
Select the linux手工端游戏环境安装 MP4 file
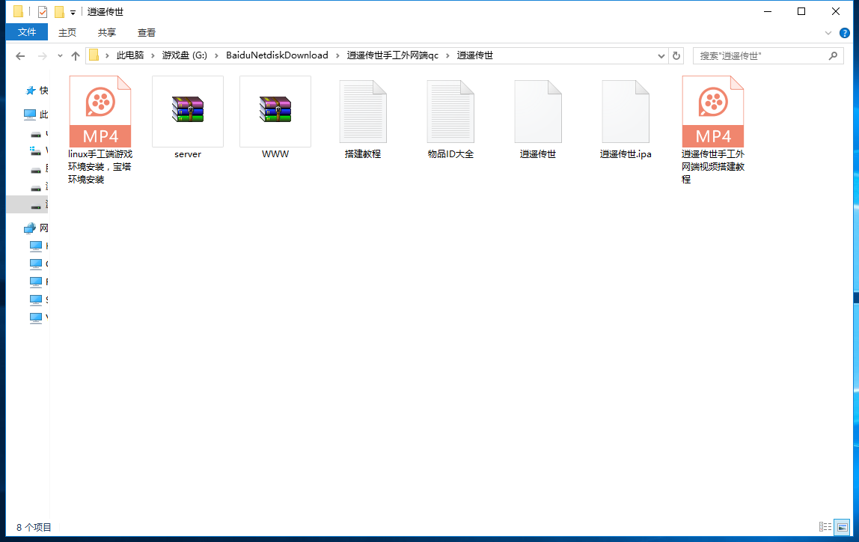[x=100, y=130]
